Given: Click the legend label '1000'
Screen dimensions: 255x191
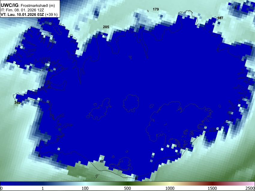Looking at the screenshot, I should [x=170, y=188].
